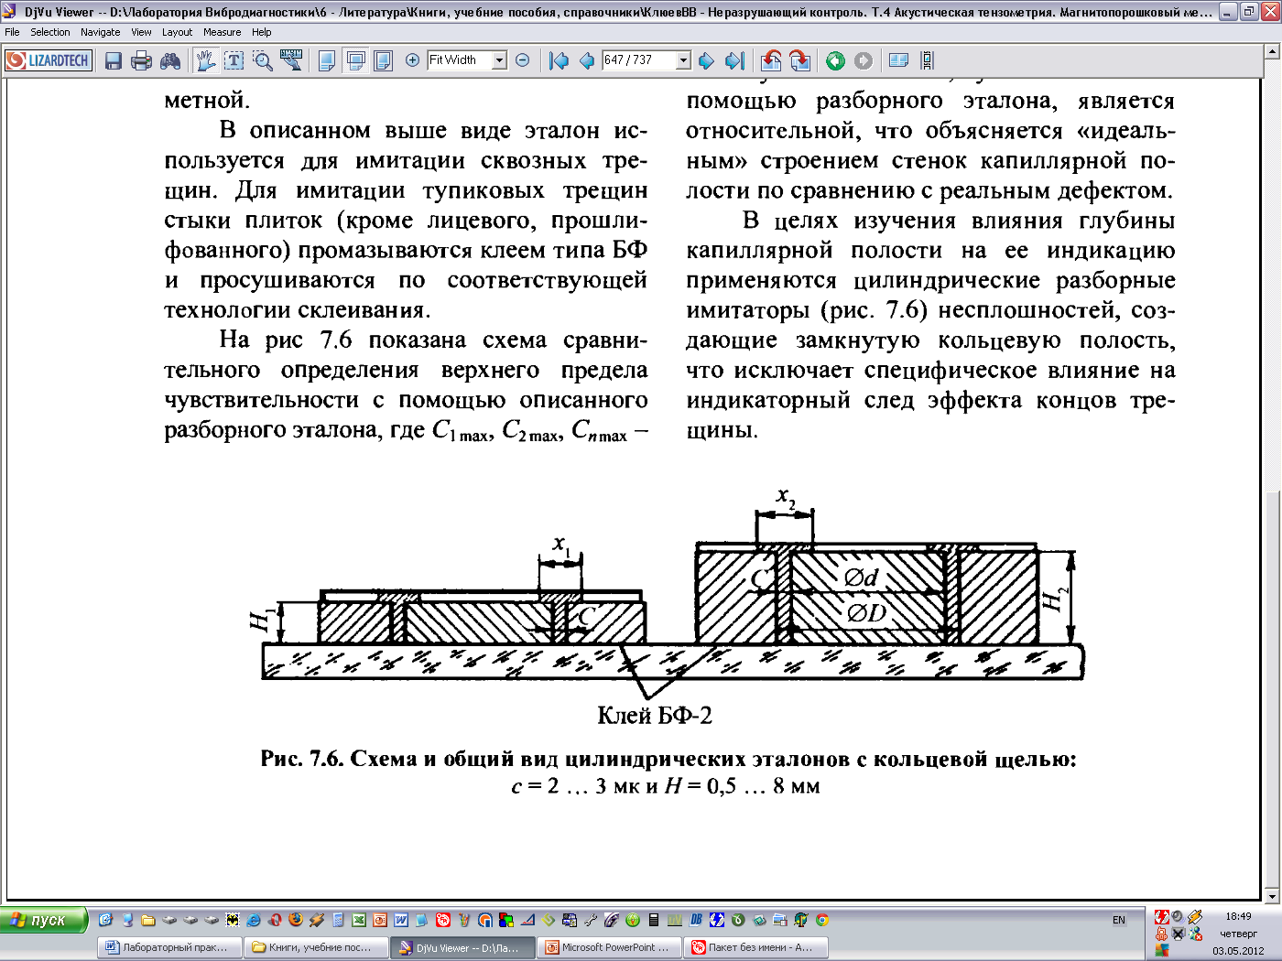Go to the next page

click(706, 60)
